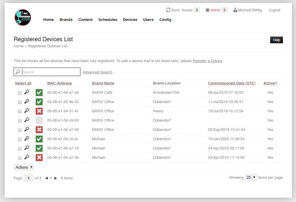Click the Alerts gear icon in header
This screenshot has width=296, height=202.
[207, 10]
